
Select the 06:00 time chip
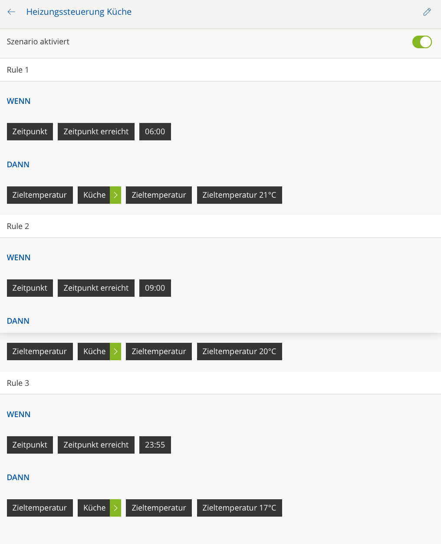[x=155, y=132]
